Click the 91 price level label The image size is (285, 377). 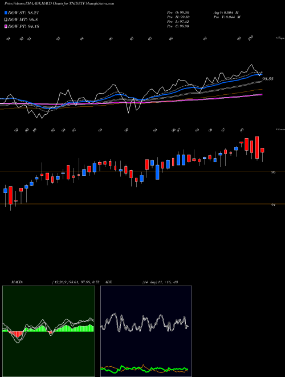click(x=273, y=205)
